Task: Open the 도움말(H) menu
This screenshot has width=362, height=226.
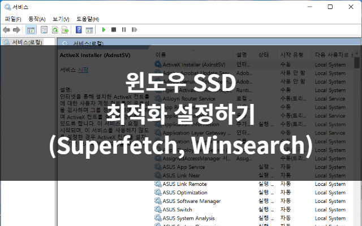Action: coord(88,19)
